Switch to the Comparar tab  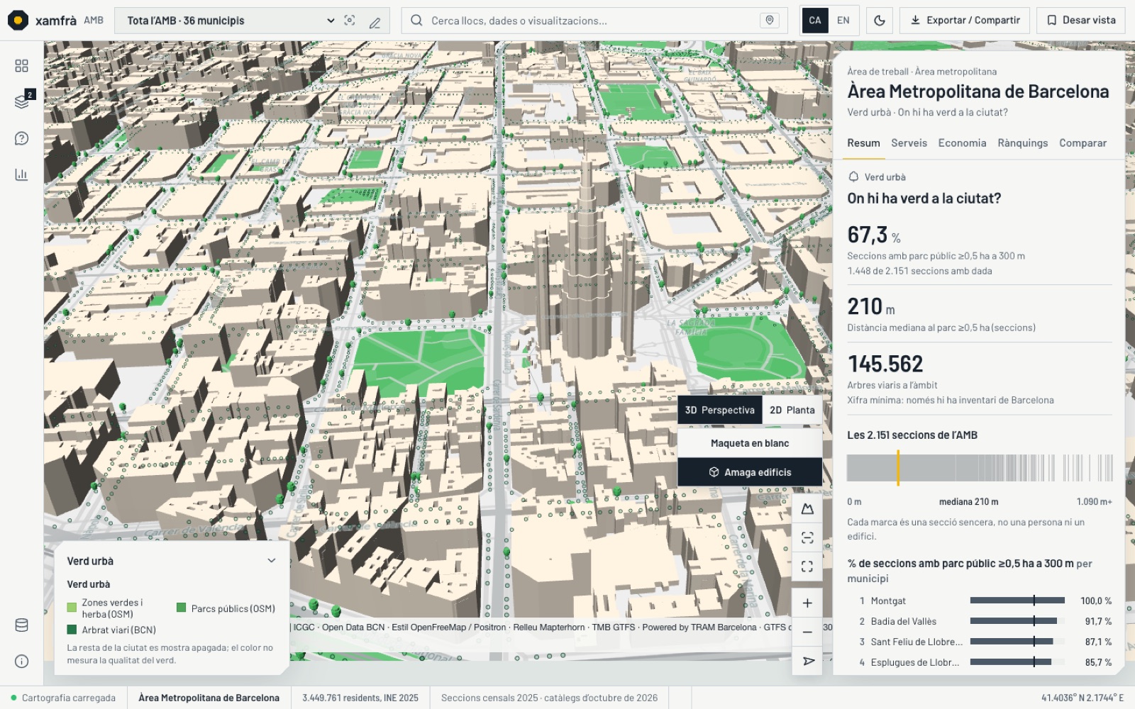pos(1083,143)
